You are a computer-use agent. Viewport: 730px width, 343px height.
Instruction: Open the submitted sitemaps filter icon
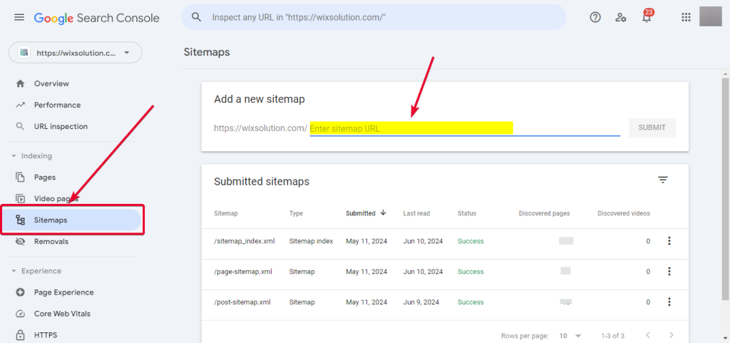click(x=663, y=180)
